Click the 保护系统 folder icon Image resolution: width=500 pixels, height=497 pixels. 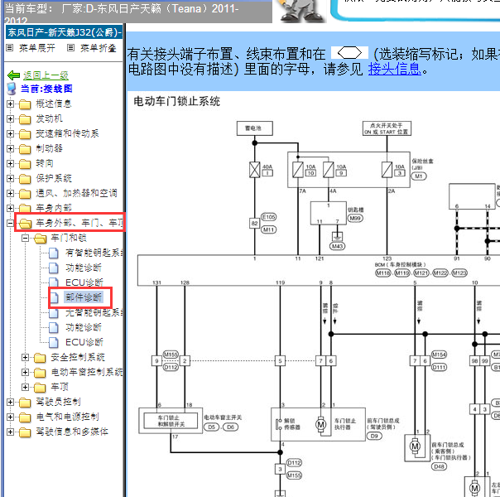(x=25, y=179)
